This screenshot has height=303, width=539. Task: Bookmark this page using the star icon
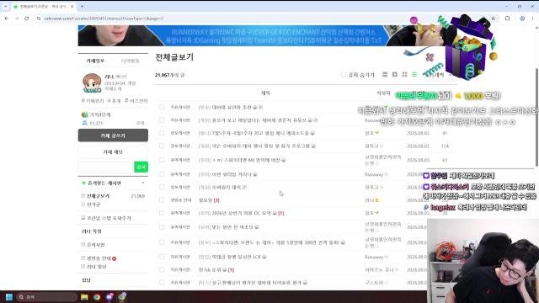(x=494, y=19)
